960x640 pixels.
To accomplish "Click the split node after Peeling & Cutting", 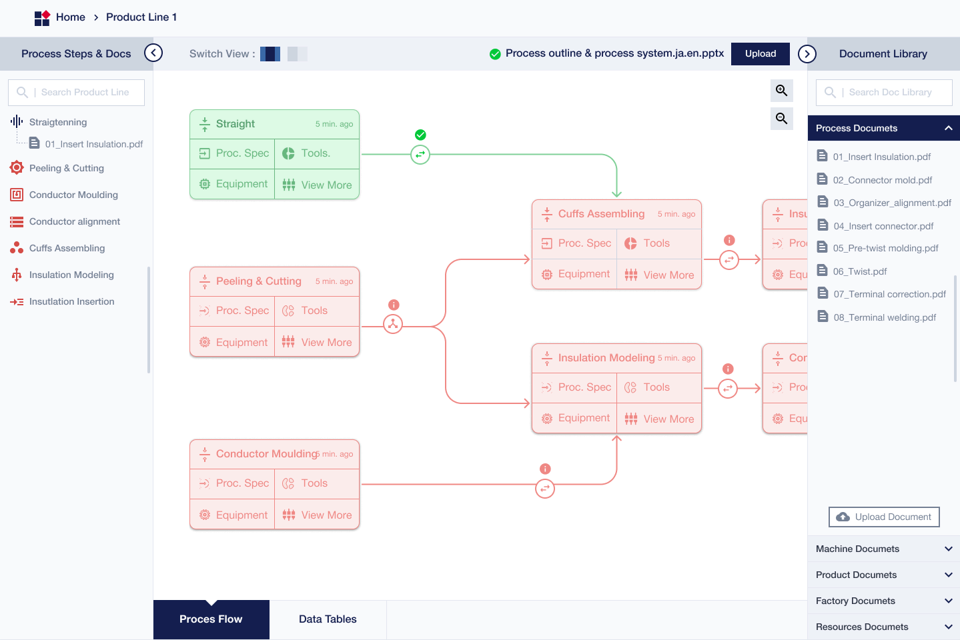I will (393, 325).
